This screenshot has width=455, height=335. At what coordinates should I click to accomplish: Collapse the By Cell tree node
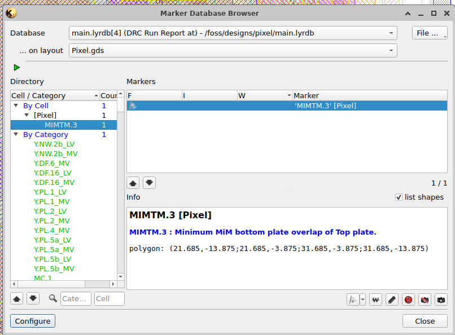point(16,105)
